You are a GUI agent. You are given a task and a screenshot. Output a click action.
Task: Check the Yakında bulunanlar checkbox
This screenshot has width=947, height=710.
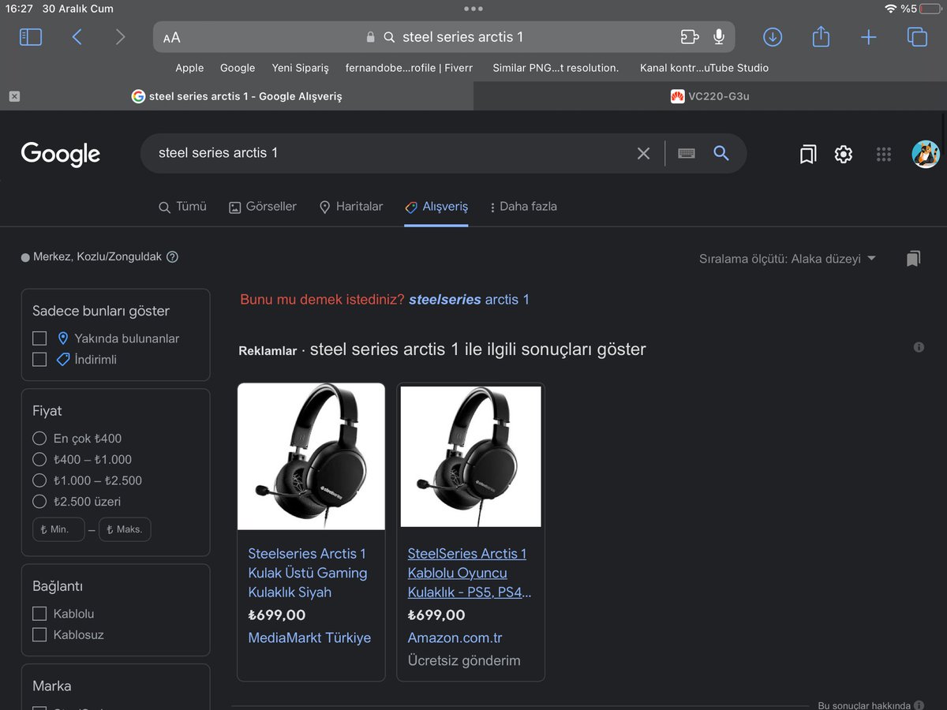click(39, 338)
